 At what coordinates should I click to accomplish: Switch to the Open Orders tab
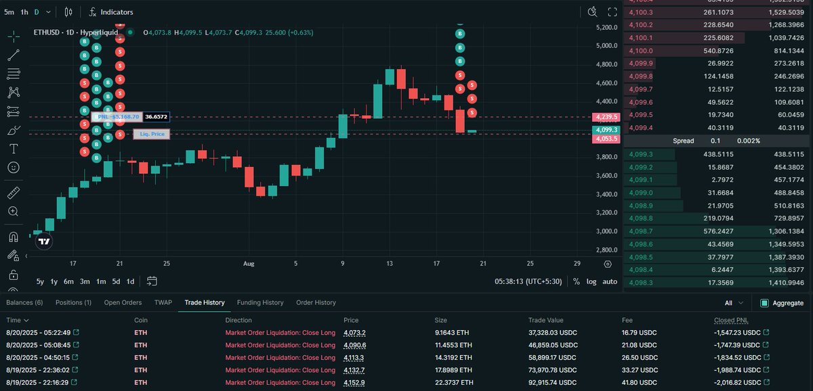(x=123, y=302)
